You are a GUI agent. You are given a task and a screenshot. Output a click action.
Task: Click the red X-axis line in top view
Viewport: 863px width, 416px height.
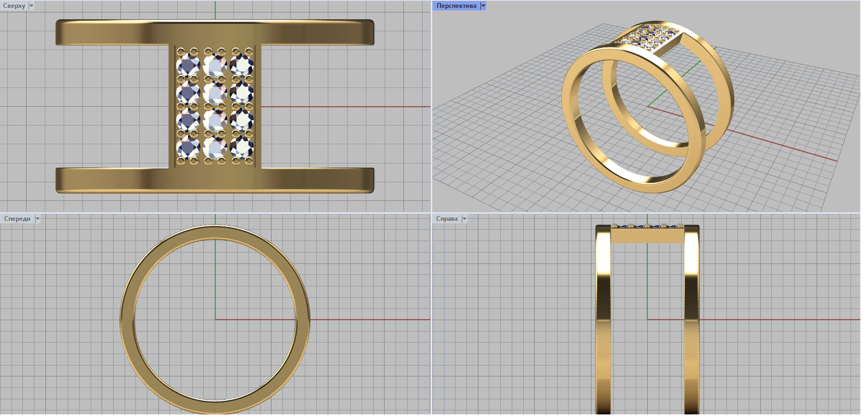345,107
